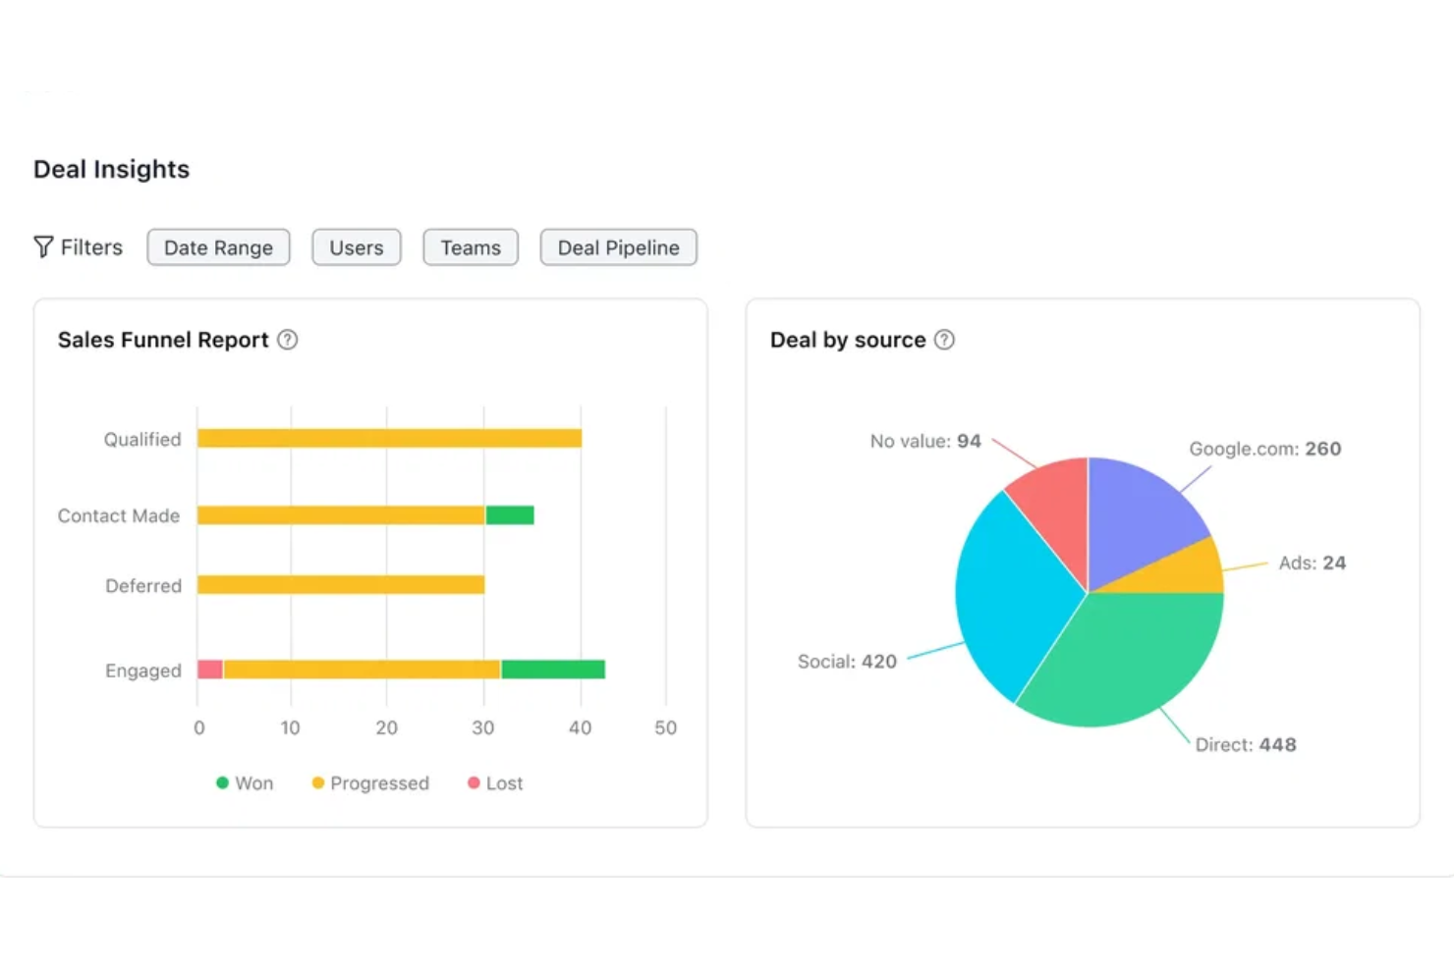Image resolution: width=1454 pixels, height=969 pixels.
Task: Click the Qualified progressed bar
Action: [389, 438]
